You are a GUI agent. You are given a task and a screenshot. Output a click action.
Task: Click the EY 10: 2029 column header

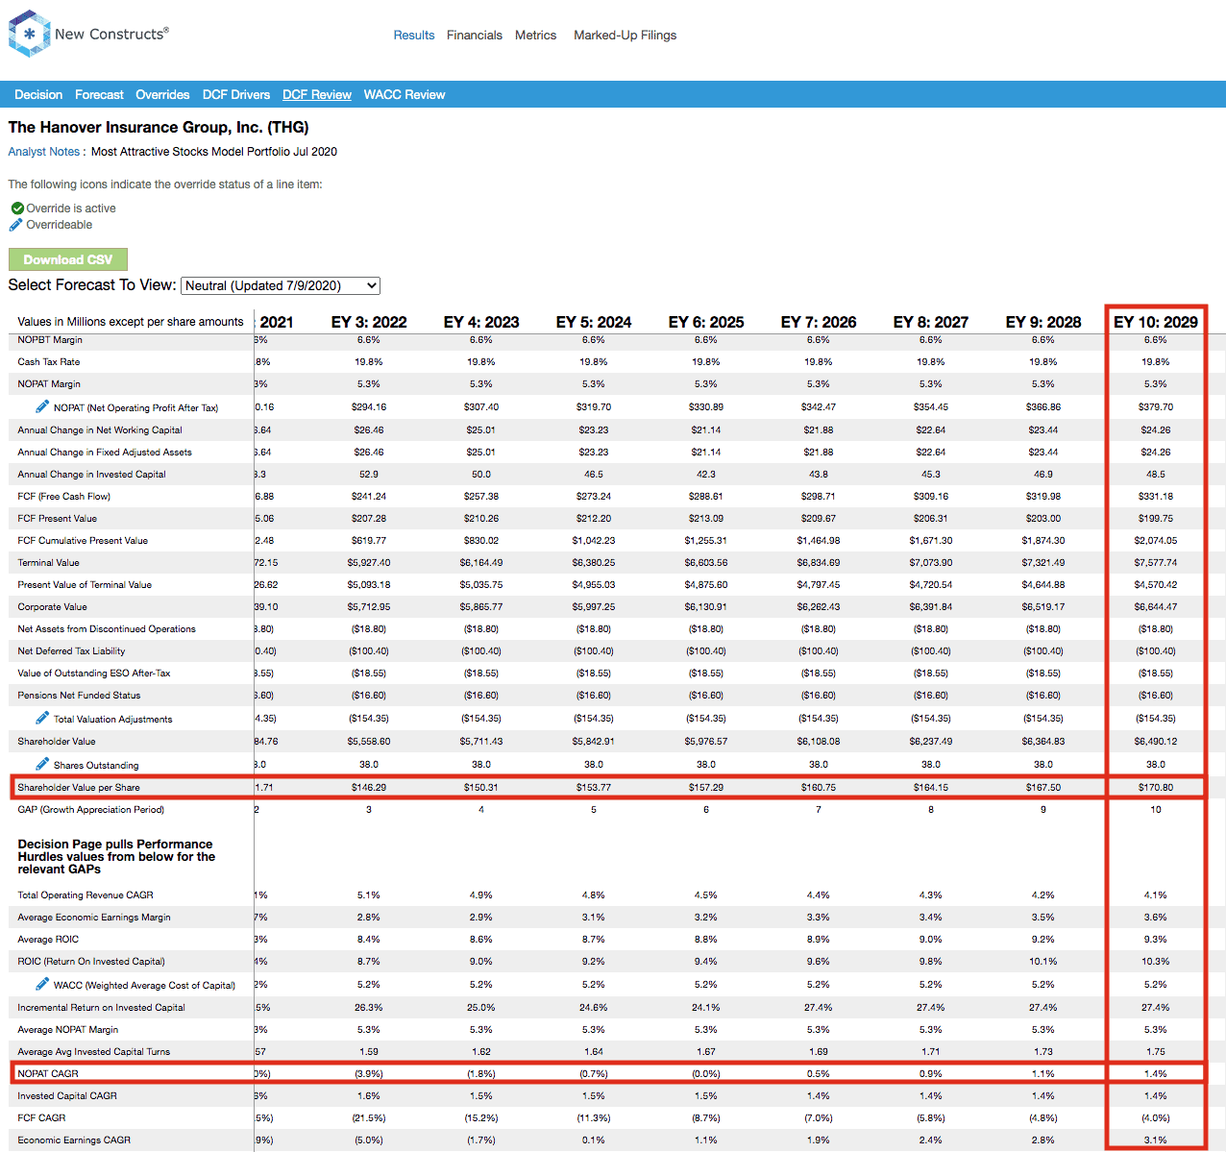1156,322
